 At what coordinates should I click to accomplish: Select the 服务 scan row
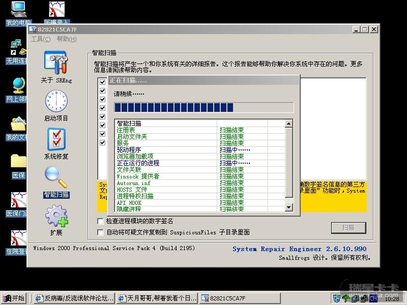(200, 143)
